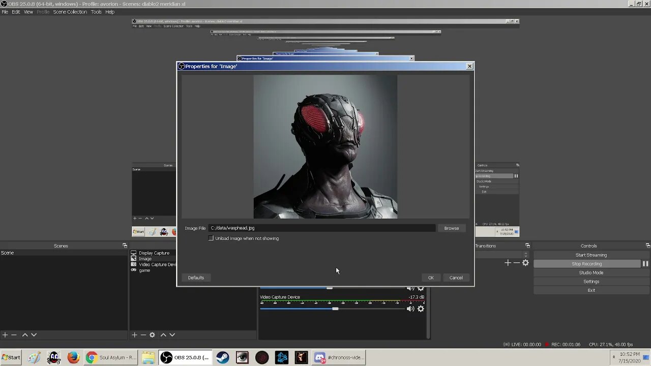
Task: Open the Diablo game icon on taskbar
Action: coord(301,357)
